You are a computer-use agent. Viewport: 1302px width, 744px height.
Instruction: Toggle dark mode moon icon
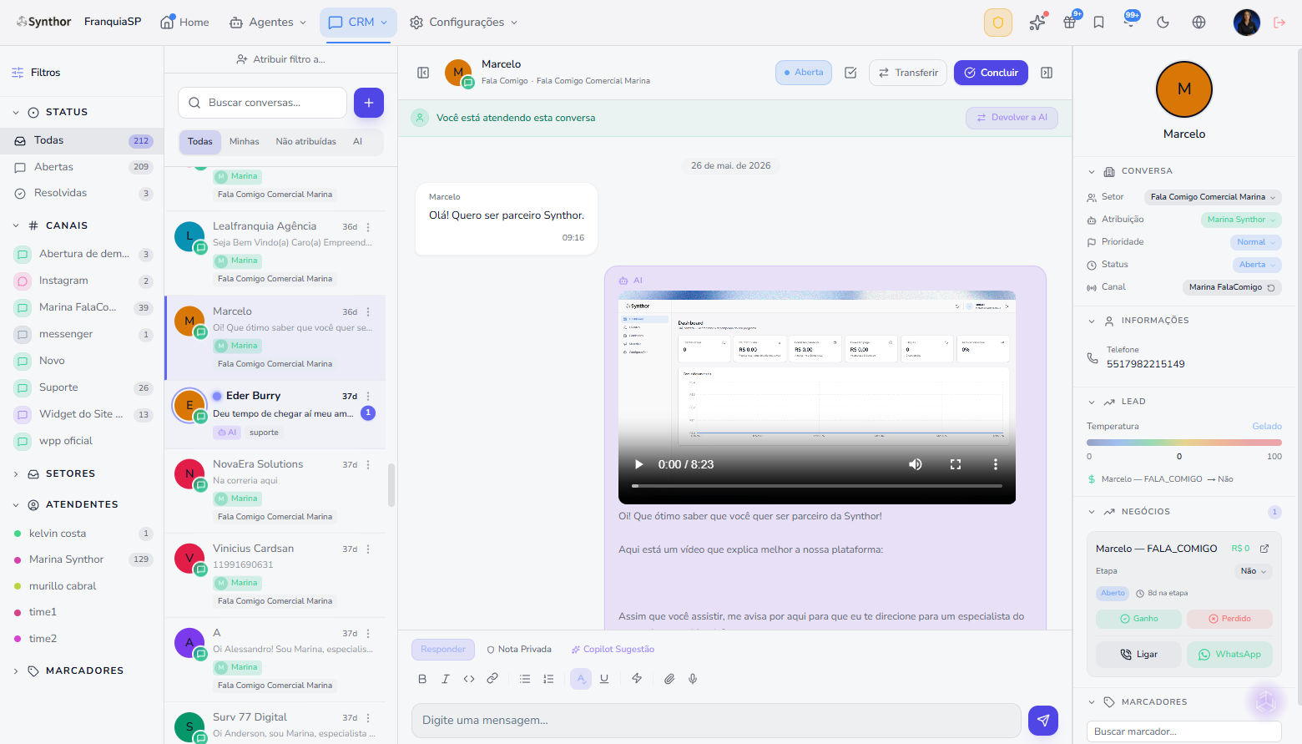pyautogui.click(x=1163, y=23)
